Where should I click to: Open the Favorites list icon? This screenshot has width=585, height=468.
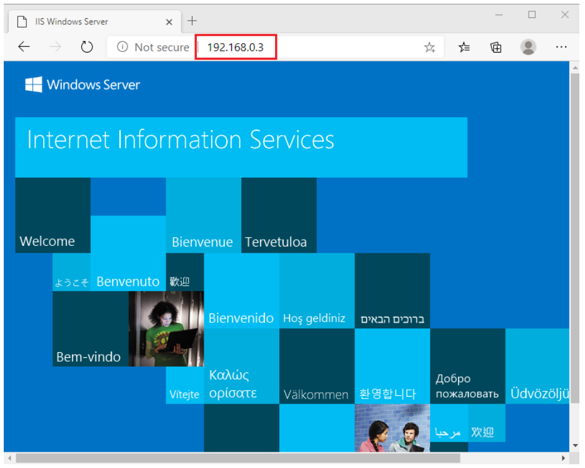464,47
